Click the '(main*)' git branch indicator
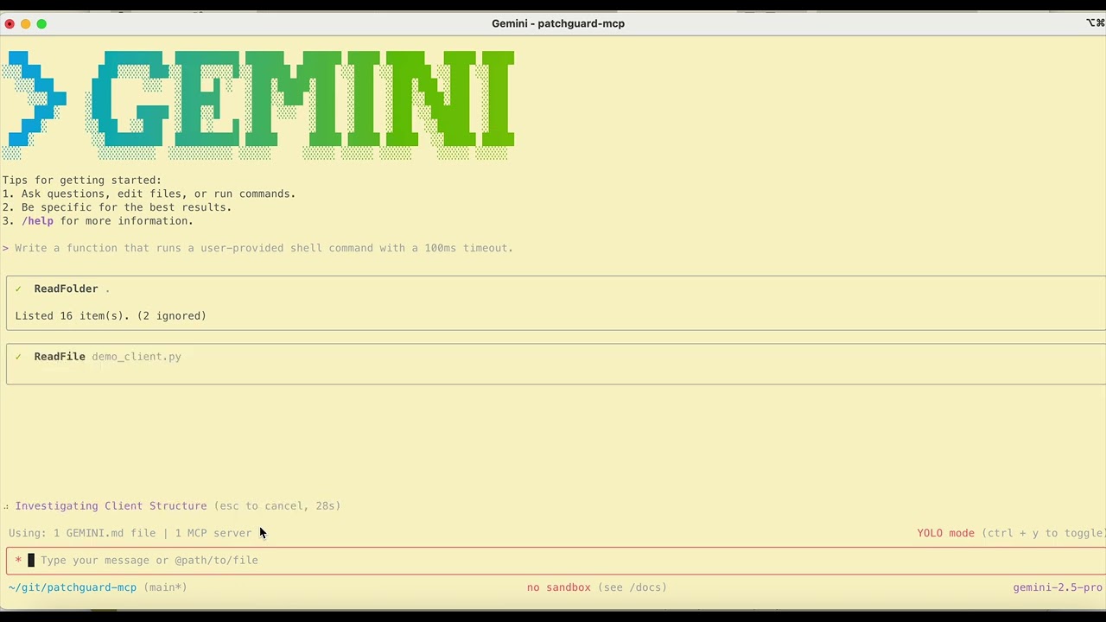Image resolution: width=1106 pixels, height=622 pixels. click(165, 587)
